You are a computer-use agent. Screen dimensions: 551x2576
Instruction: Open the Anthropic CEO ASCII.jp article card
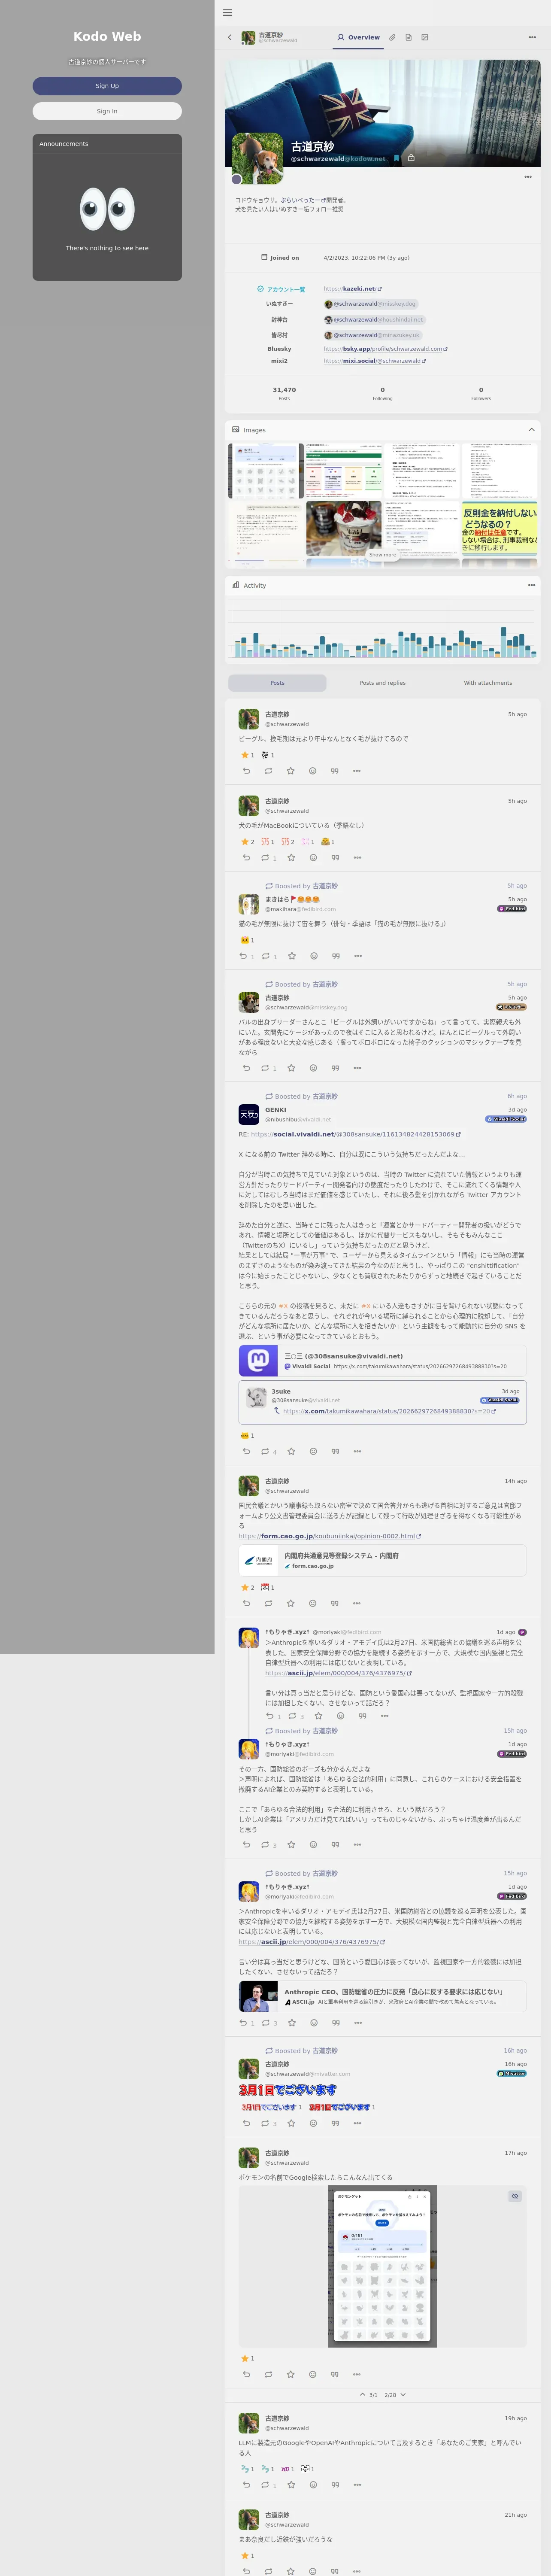pos(382,1996)
